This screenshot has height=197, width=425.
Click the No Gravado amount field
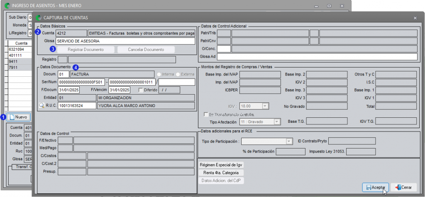click(x=327, y=107)
